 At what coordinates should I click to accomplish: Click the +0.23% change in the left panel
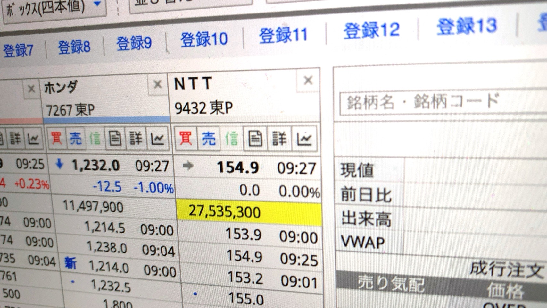tap(32, 184)
